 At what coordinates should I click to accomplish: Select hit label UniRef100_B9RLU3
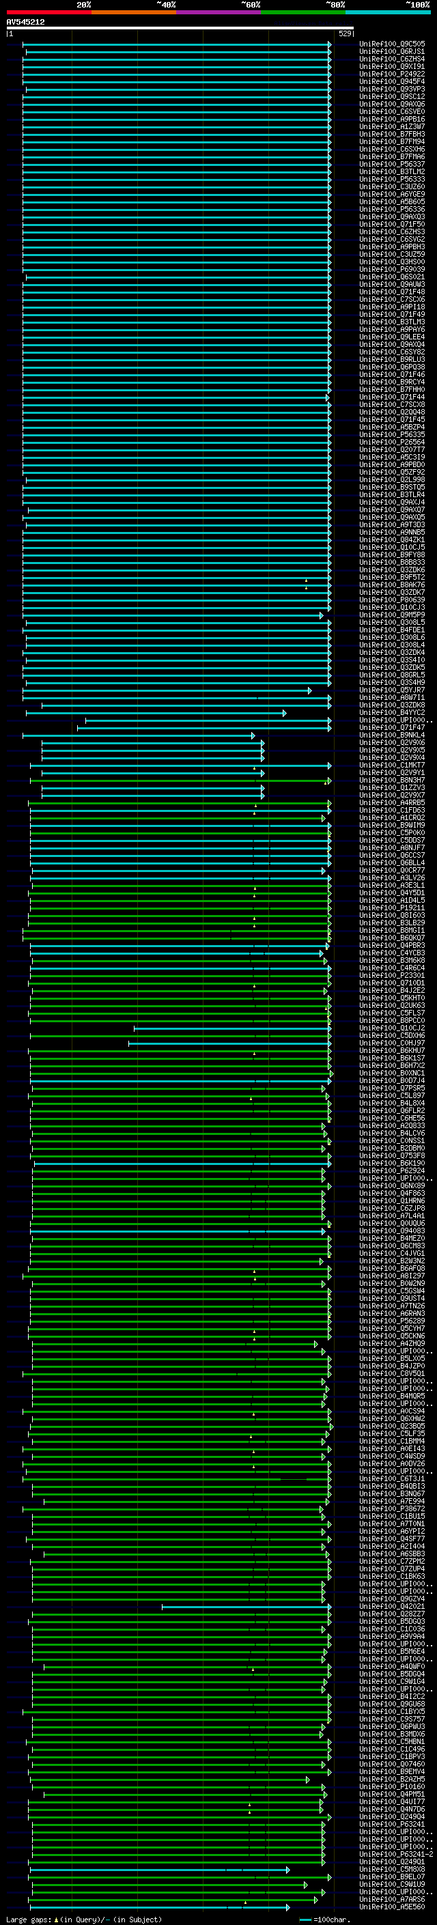(x=392, y=359)
